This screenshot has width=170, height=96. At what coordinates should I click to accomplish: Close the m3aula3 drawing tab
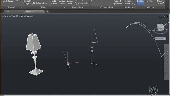(42, 11)
